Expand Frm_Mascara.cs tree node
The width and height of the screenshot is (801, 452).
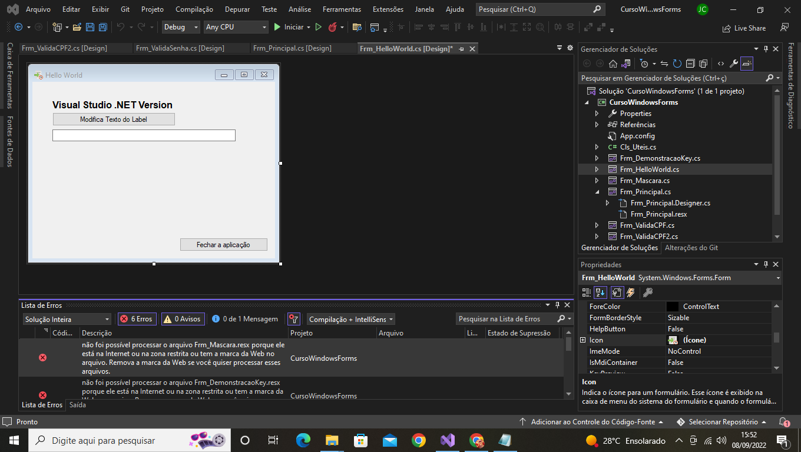coord(597,181)
